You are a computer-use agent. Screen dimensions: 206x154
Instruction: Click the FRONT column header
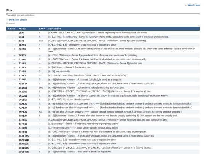(12, 29)
